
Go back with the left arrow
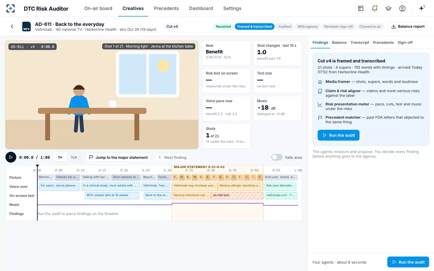click(12, 26)
